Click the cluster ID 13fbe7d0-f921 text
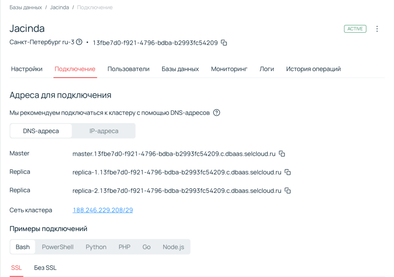The height and width of the screenshot is (277, 394). [x=155, y=43]
